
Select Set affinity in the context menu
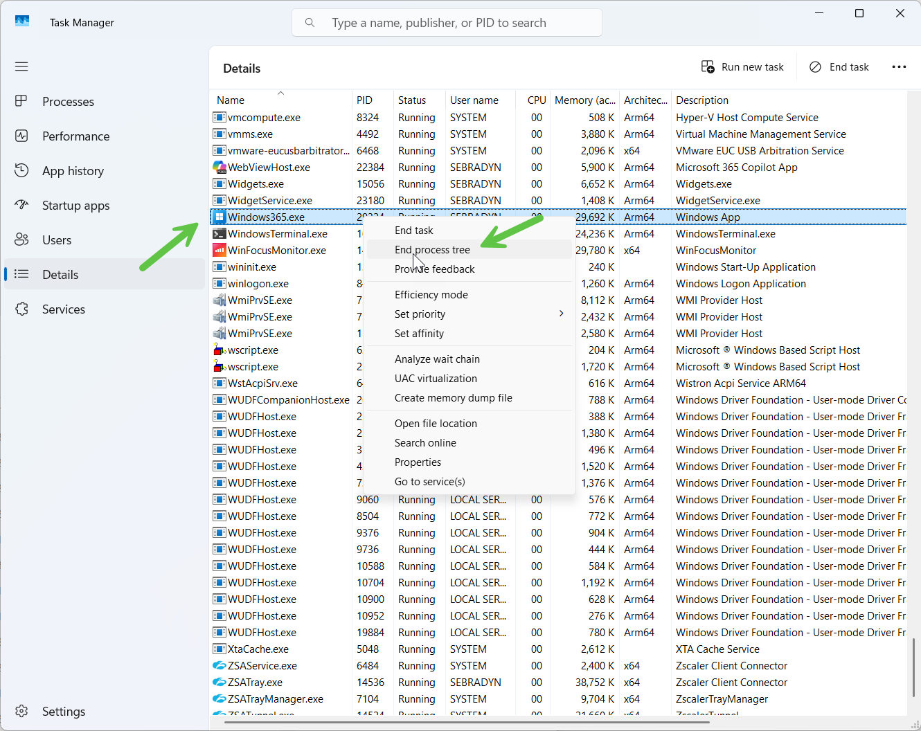pos(470,333)
